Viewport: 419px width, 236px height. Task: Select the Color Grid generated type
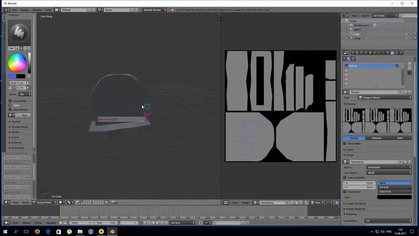coord(395,191)
